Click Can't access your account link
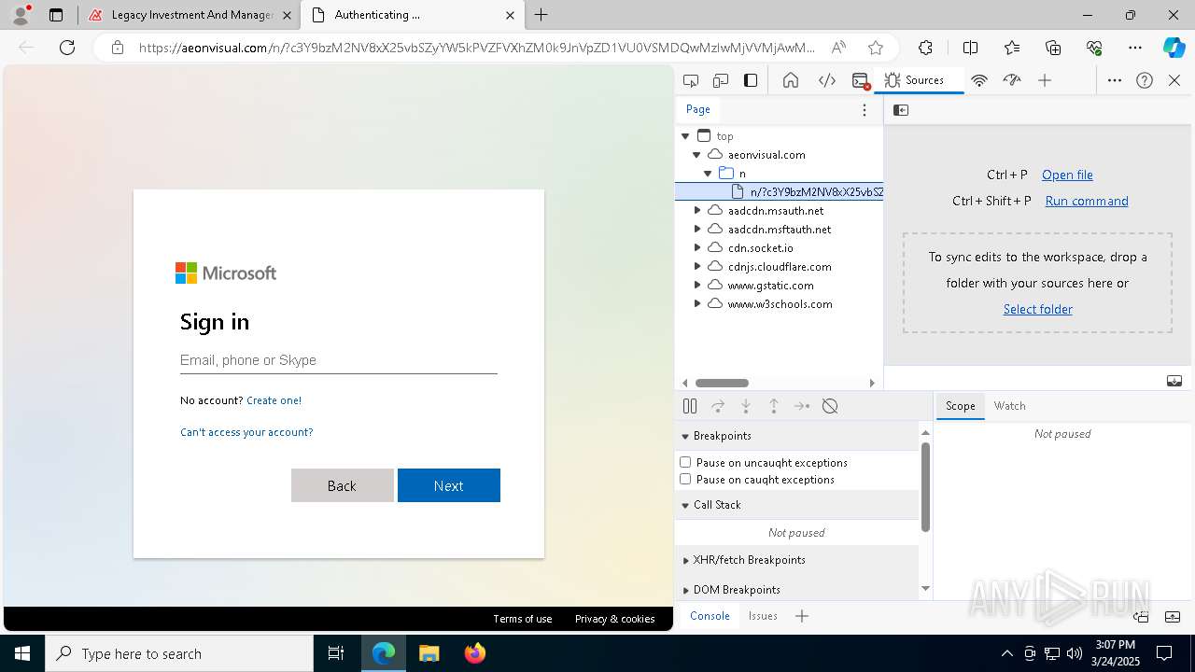This screenshot has height=672, width=1195. coord(246,432)
